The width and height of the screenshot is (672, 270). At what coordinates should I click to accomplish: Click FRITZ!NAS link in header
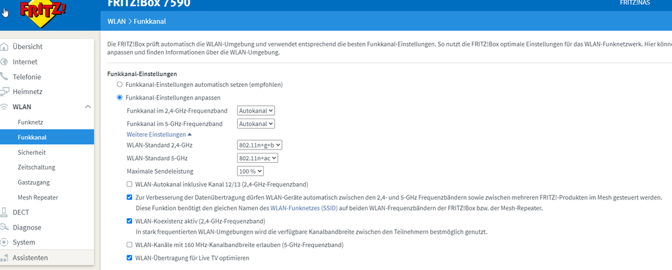click(635, 3)
